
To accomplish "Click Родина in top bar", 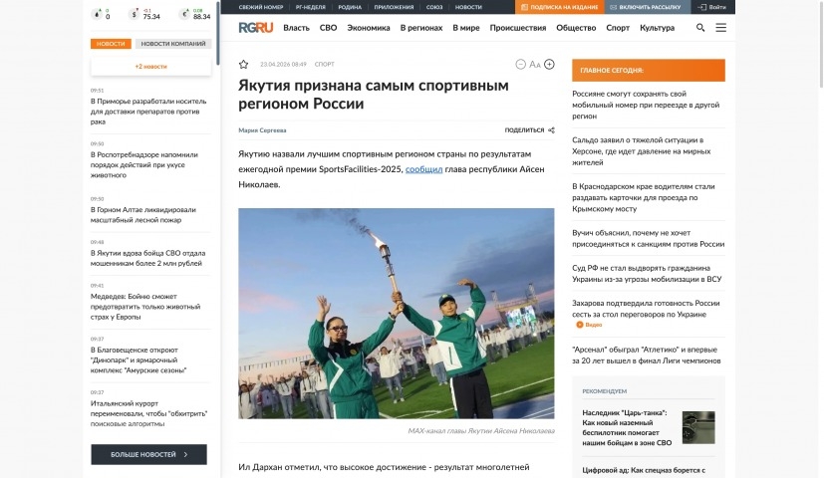I will point(350,7).
